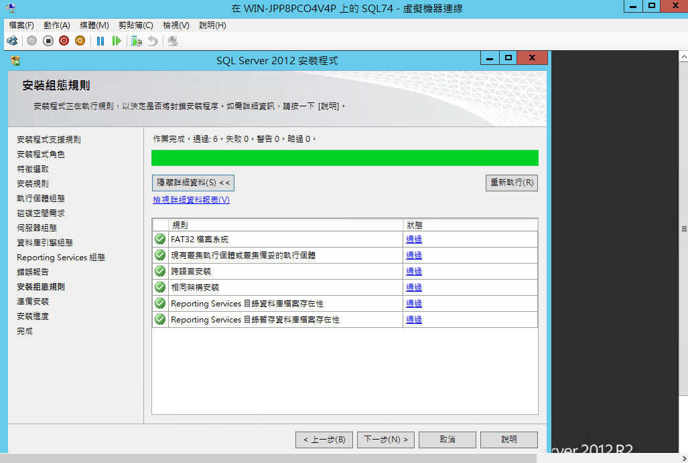This screenshot has height=463, width=688.
Task: Open the 通過 link for 相同架構安裝
Action: coord(414,287)
